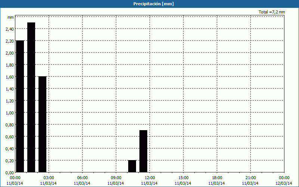This screenshot has height=187, width=299.
Task: Click the 0,20 mm bar after 10:00
Action: coord(132,166)
